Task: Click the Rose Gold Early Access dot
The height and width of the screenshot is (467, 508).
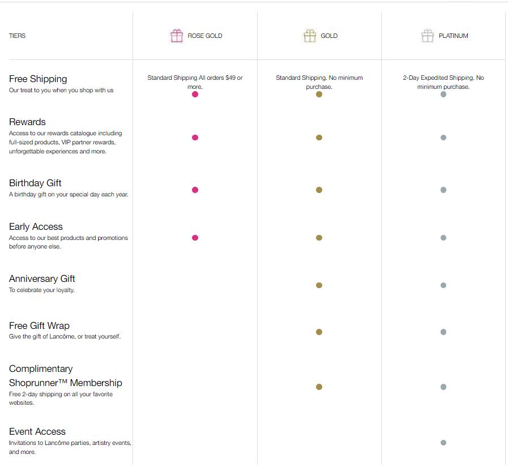Action: [x=195, y=238]
